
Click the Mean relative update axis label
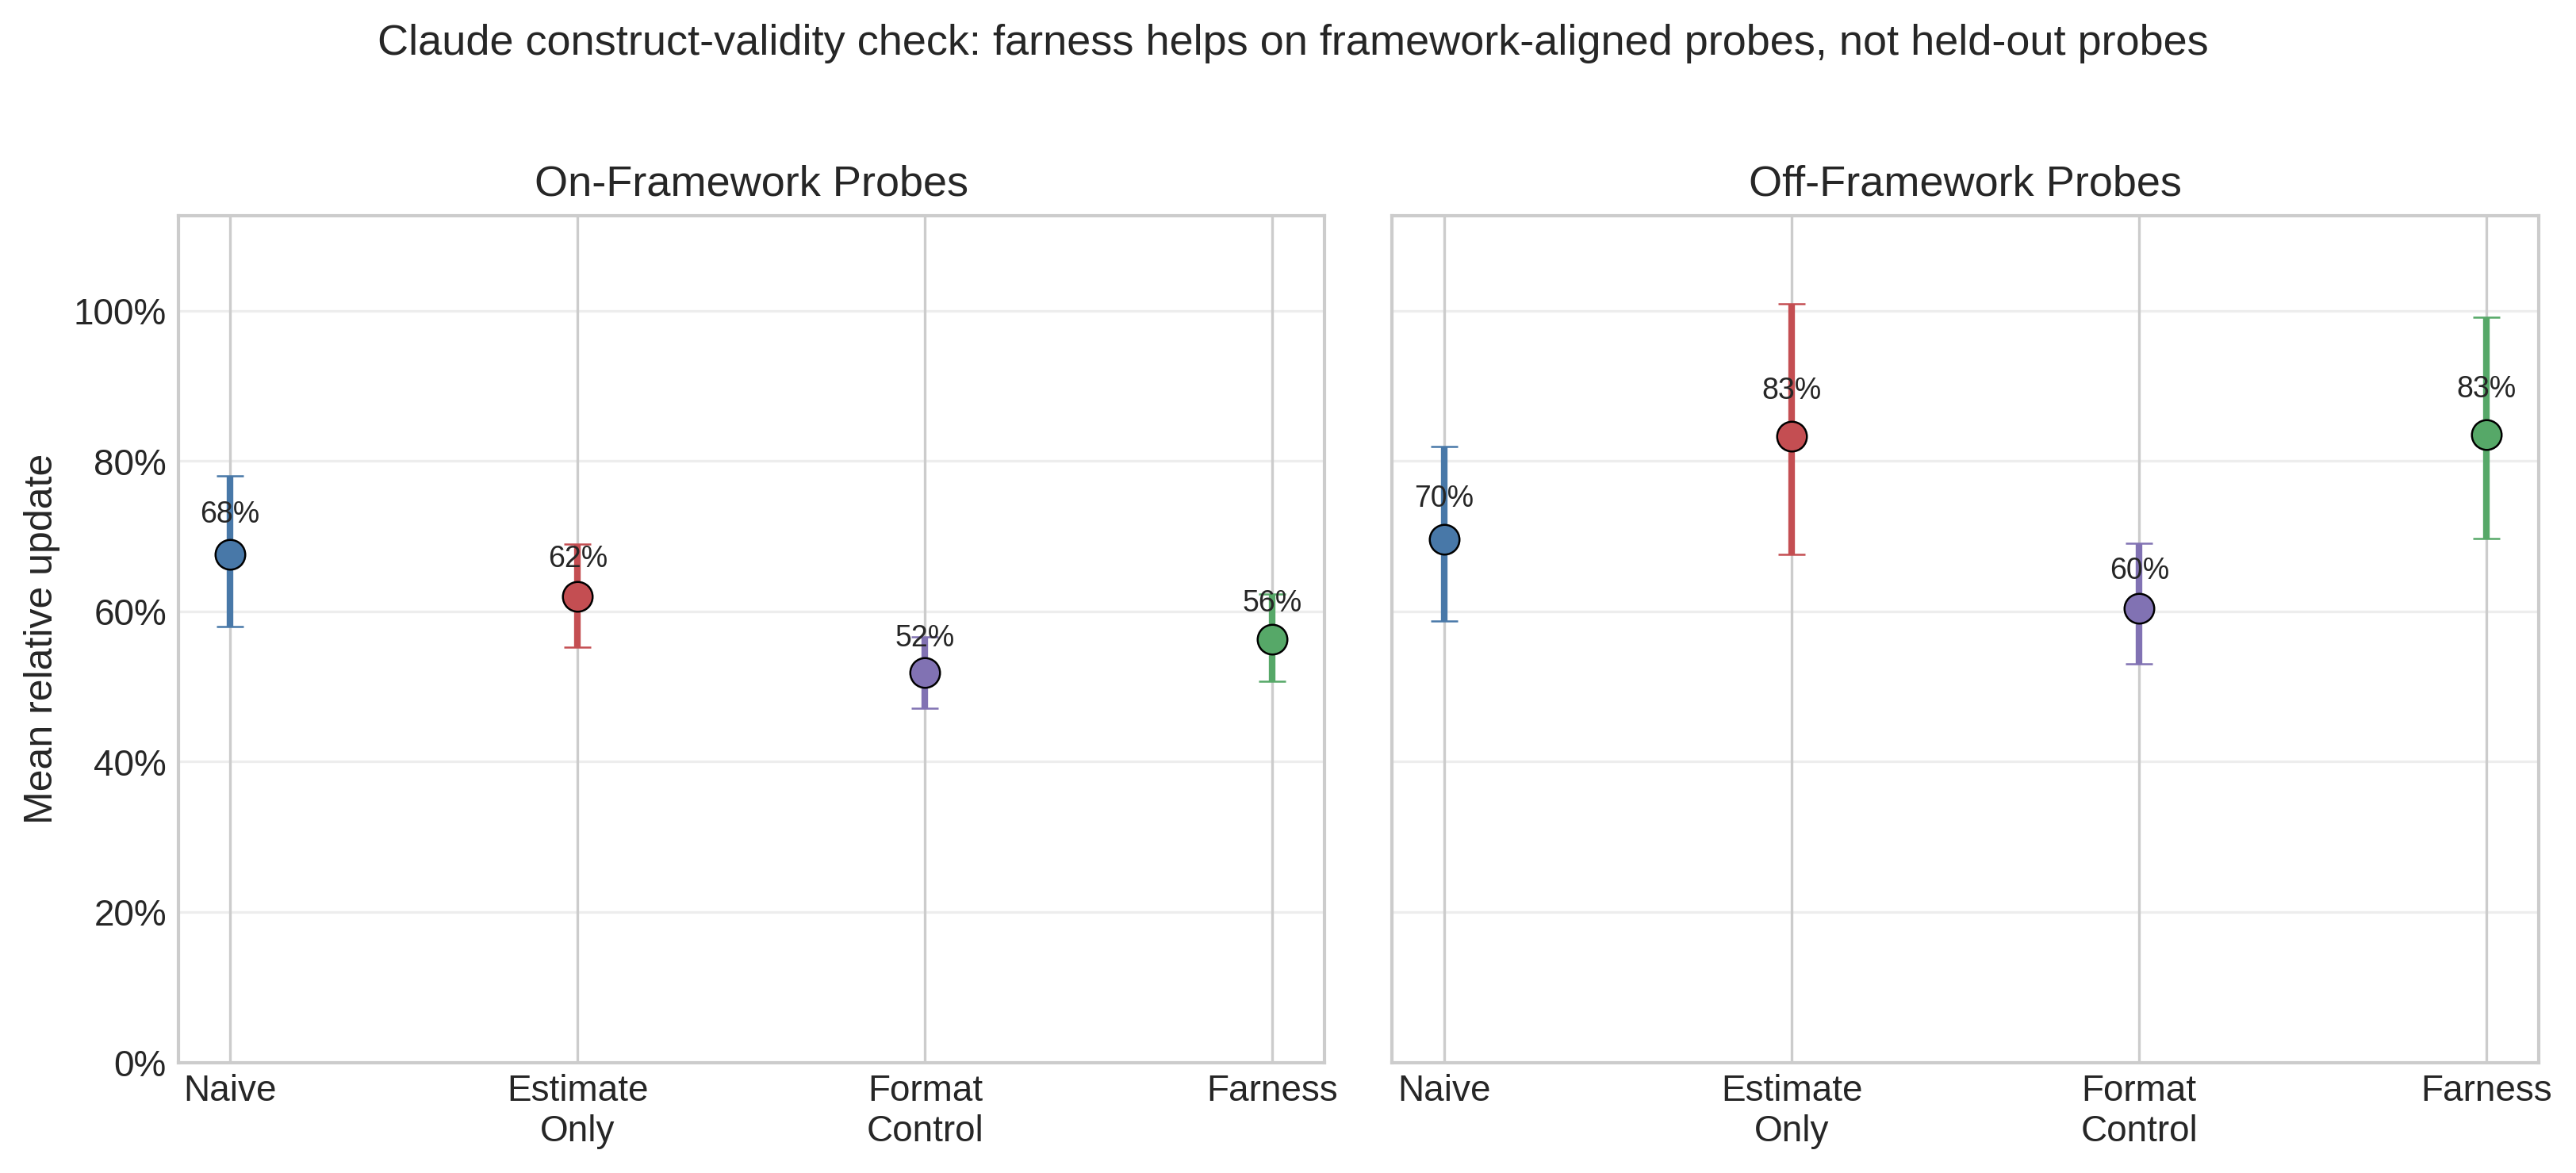pyautogui.click(x=39, y=640)
